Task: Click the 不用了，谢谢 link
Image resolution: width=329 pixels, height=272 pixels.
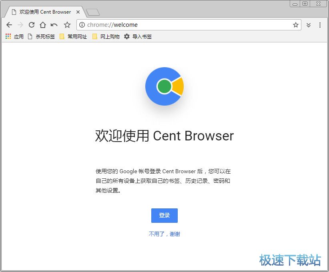Action: point(164,234)
